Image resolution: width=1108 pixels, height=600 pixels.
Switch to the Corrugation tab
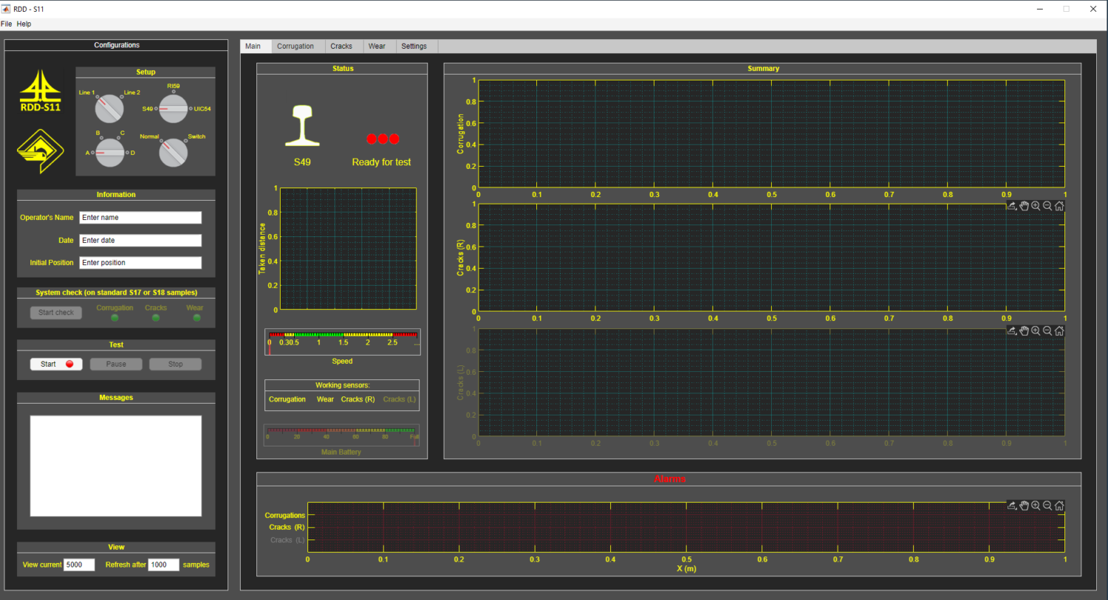(295, 46)
